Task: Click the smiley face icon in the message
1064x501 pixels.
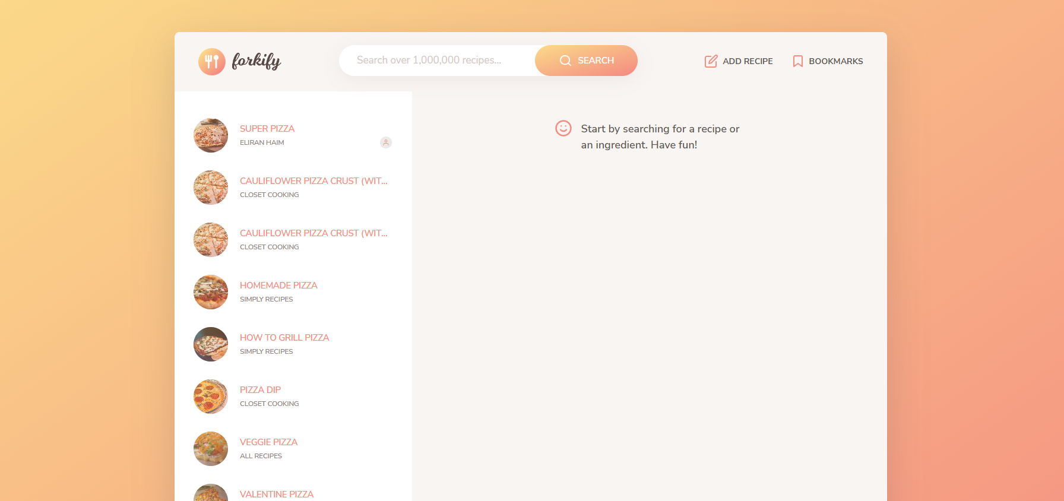Action: pyautogui.click(x=563, y=128)
